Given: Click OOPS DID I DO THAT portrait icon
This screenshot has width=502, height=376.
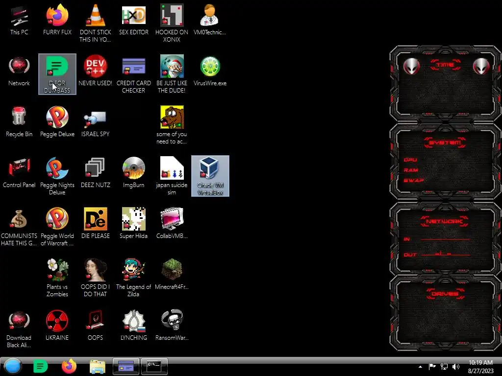Looking at the screenshot, I should (95, 278).
